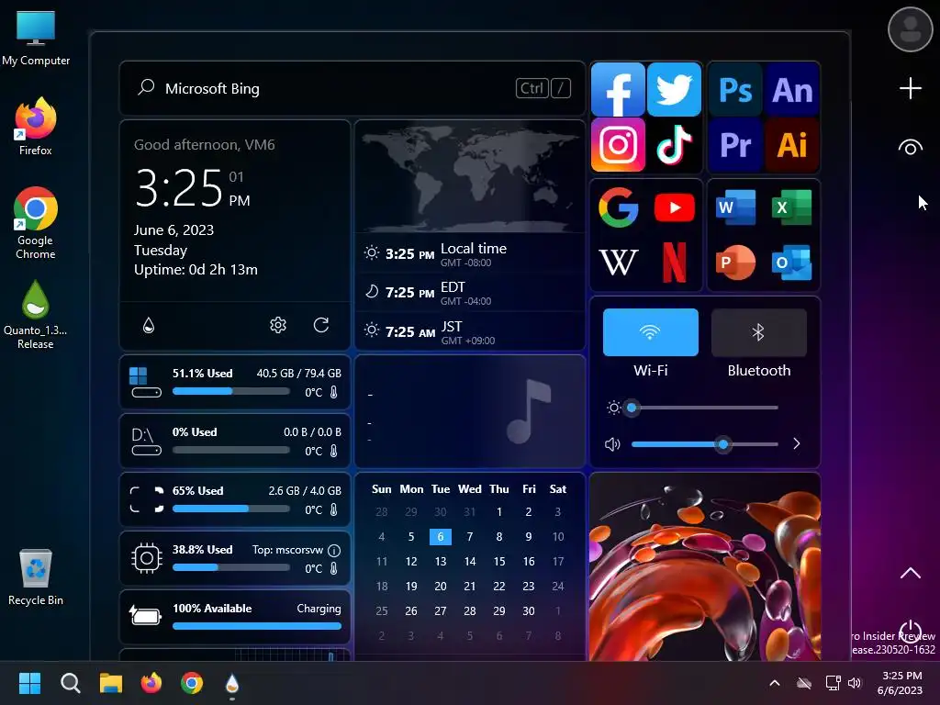Image resolution: width=940 pixels, height=705 pixels.
Task: Launch Photoshop from the Ps tile
Action: [735, 90]
